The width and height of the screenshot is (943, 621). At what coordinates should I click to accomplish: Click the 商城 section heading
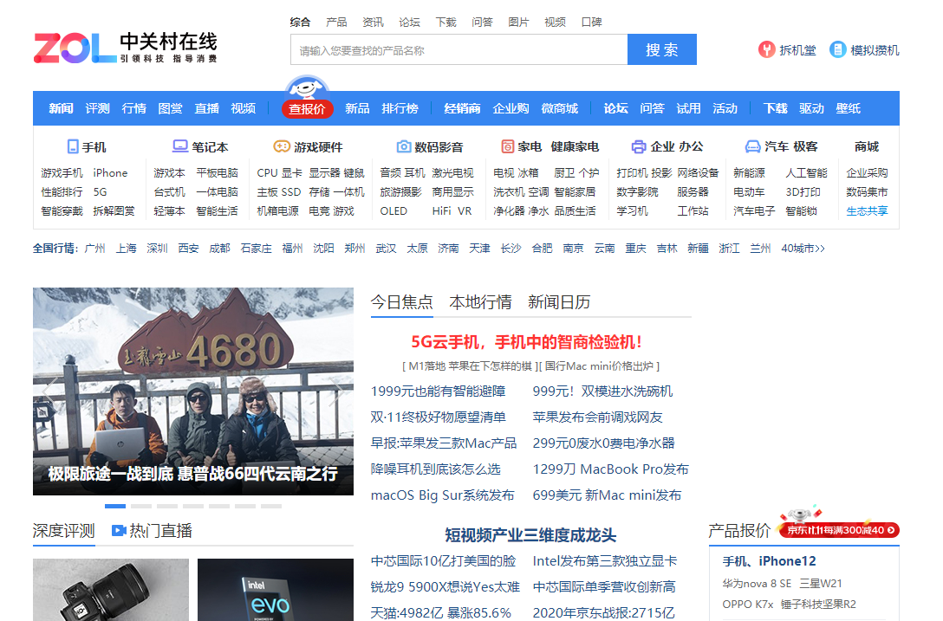[x=867, y=146]
